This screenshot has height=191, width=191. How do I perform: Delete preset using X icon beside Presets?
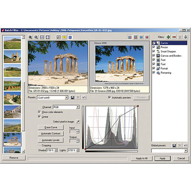78,98
